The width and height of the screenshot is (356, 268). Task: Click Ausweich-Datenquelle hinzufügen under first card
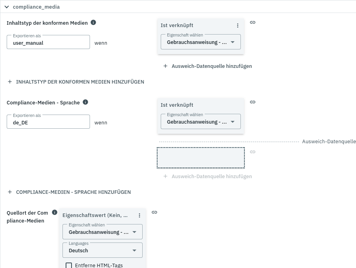point(207,66)
